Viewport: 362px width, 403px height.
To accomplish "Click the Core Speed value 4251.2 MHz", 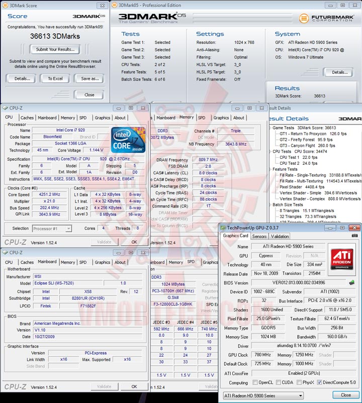I will [x=49, y=194].
